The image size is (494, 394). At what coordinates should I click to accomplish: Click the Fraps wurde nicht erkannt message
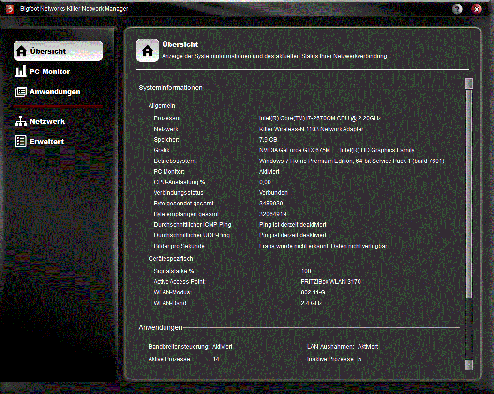[324, 246]
